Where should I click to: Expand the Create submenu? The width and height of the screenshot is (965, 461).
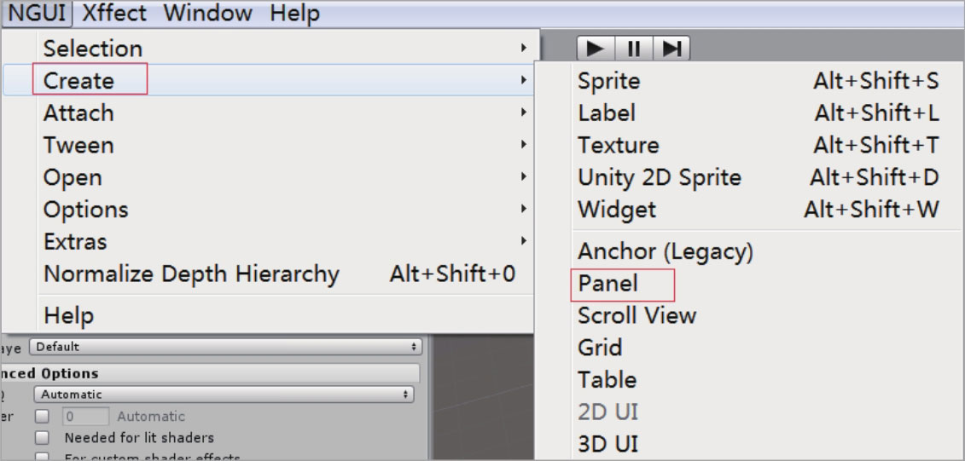click(270, 80)
